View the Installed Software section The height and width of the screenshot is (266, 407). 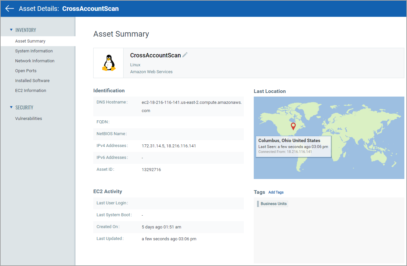click(32, 81)
